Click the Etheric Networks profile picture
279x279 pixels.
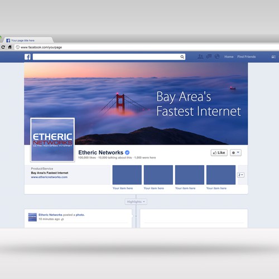(52, 140)
